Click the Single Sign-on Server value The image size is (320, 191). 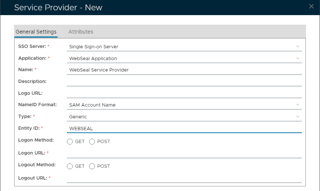point(94,46)
